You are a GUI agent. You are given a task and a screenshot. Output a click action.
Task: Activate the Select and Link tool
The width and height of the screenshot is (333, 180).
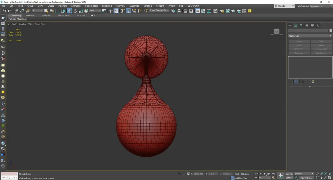[x=17, y=11]
